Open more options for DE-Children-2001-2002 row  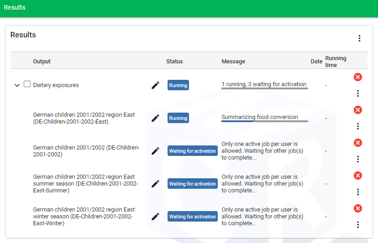358,159
